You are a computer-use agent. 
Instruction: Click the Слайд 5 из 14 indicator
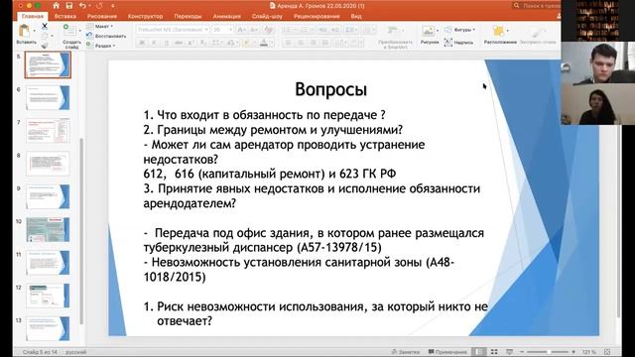40,352
